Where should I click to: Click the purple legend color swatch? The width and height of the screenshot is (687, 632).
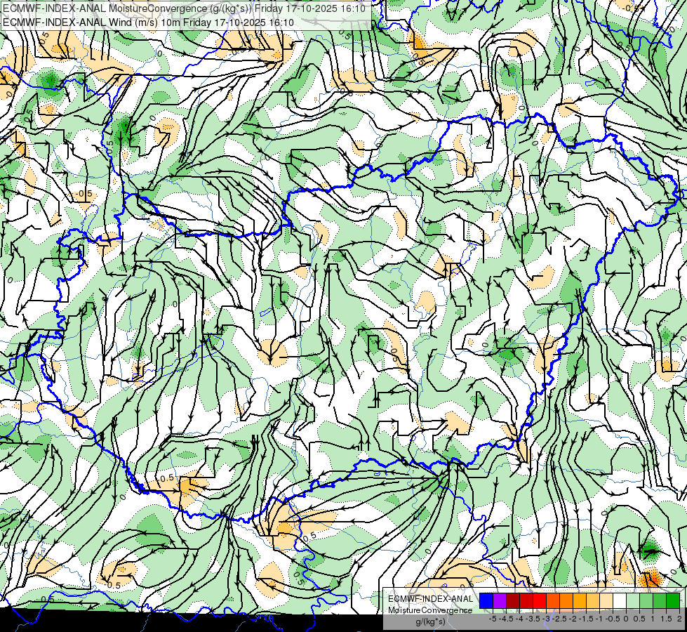click(x=500, y=600)
